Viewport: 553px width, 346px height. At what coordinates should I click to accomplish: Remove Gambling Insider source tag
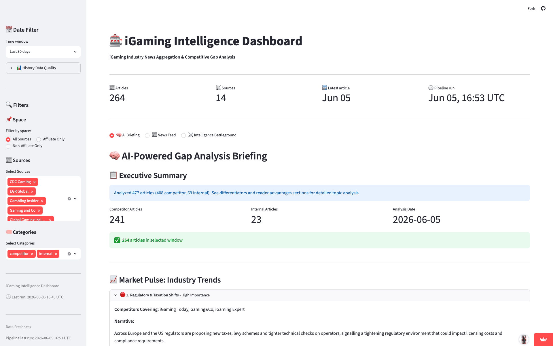(x=42, y=201)
